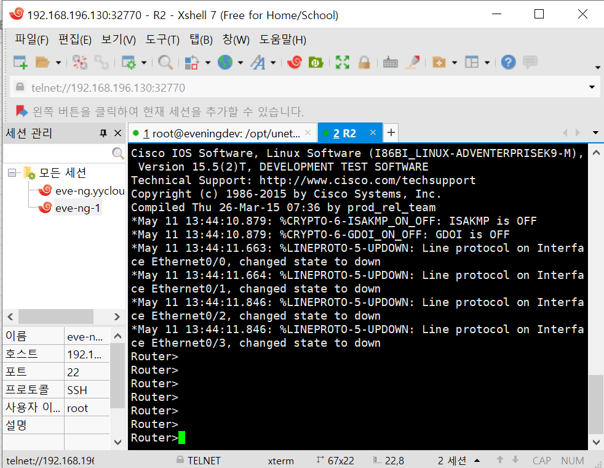Click the orange folder plus icon
The image size is (604, 468).
point(439,62)
